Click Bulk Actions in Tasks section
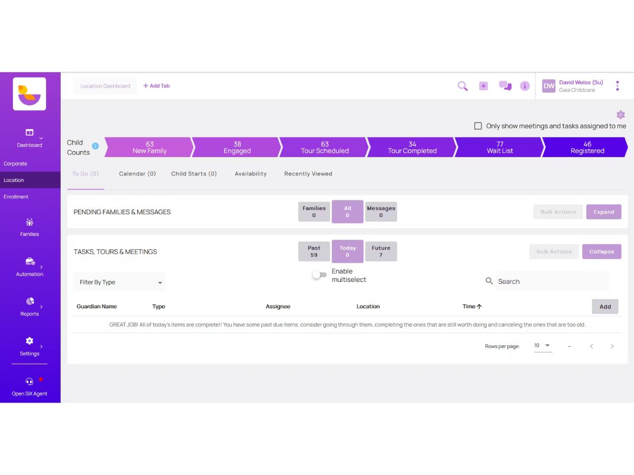This screenshot has width=634, height=475. tap(554, 252)
